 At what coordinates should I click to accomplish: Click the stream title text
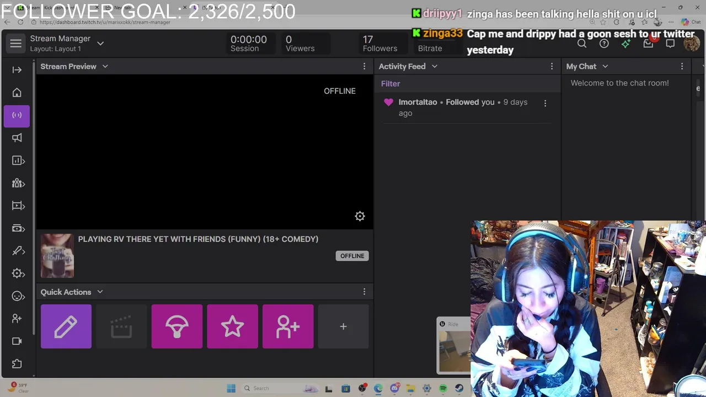tap(198, 239)
